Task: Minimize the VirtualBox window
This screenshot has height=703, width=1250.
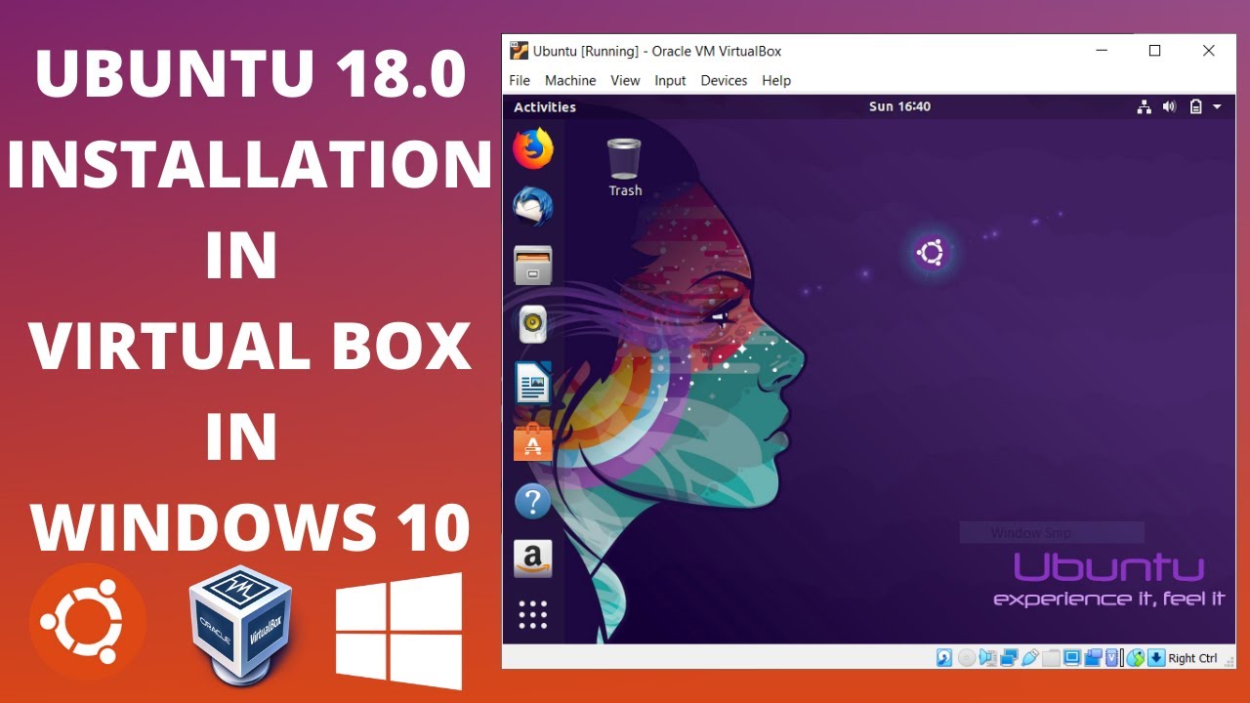Action: pos(1102,51)
